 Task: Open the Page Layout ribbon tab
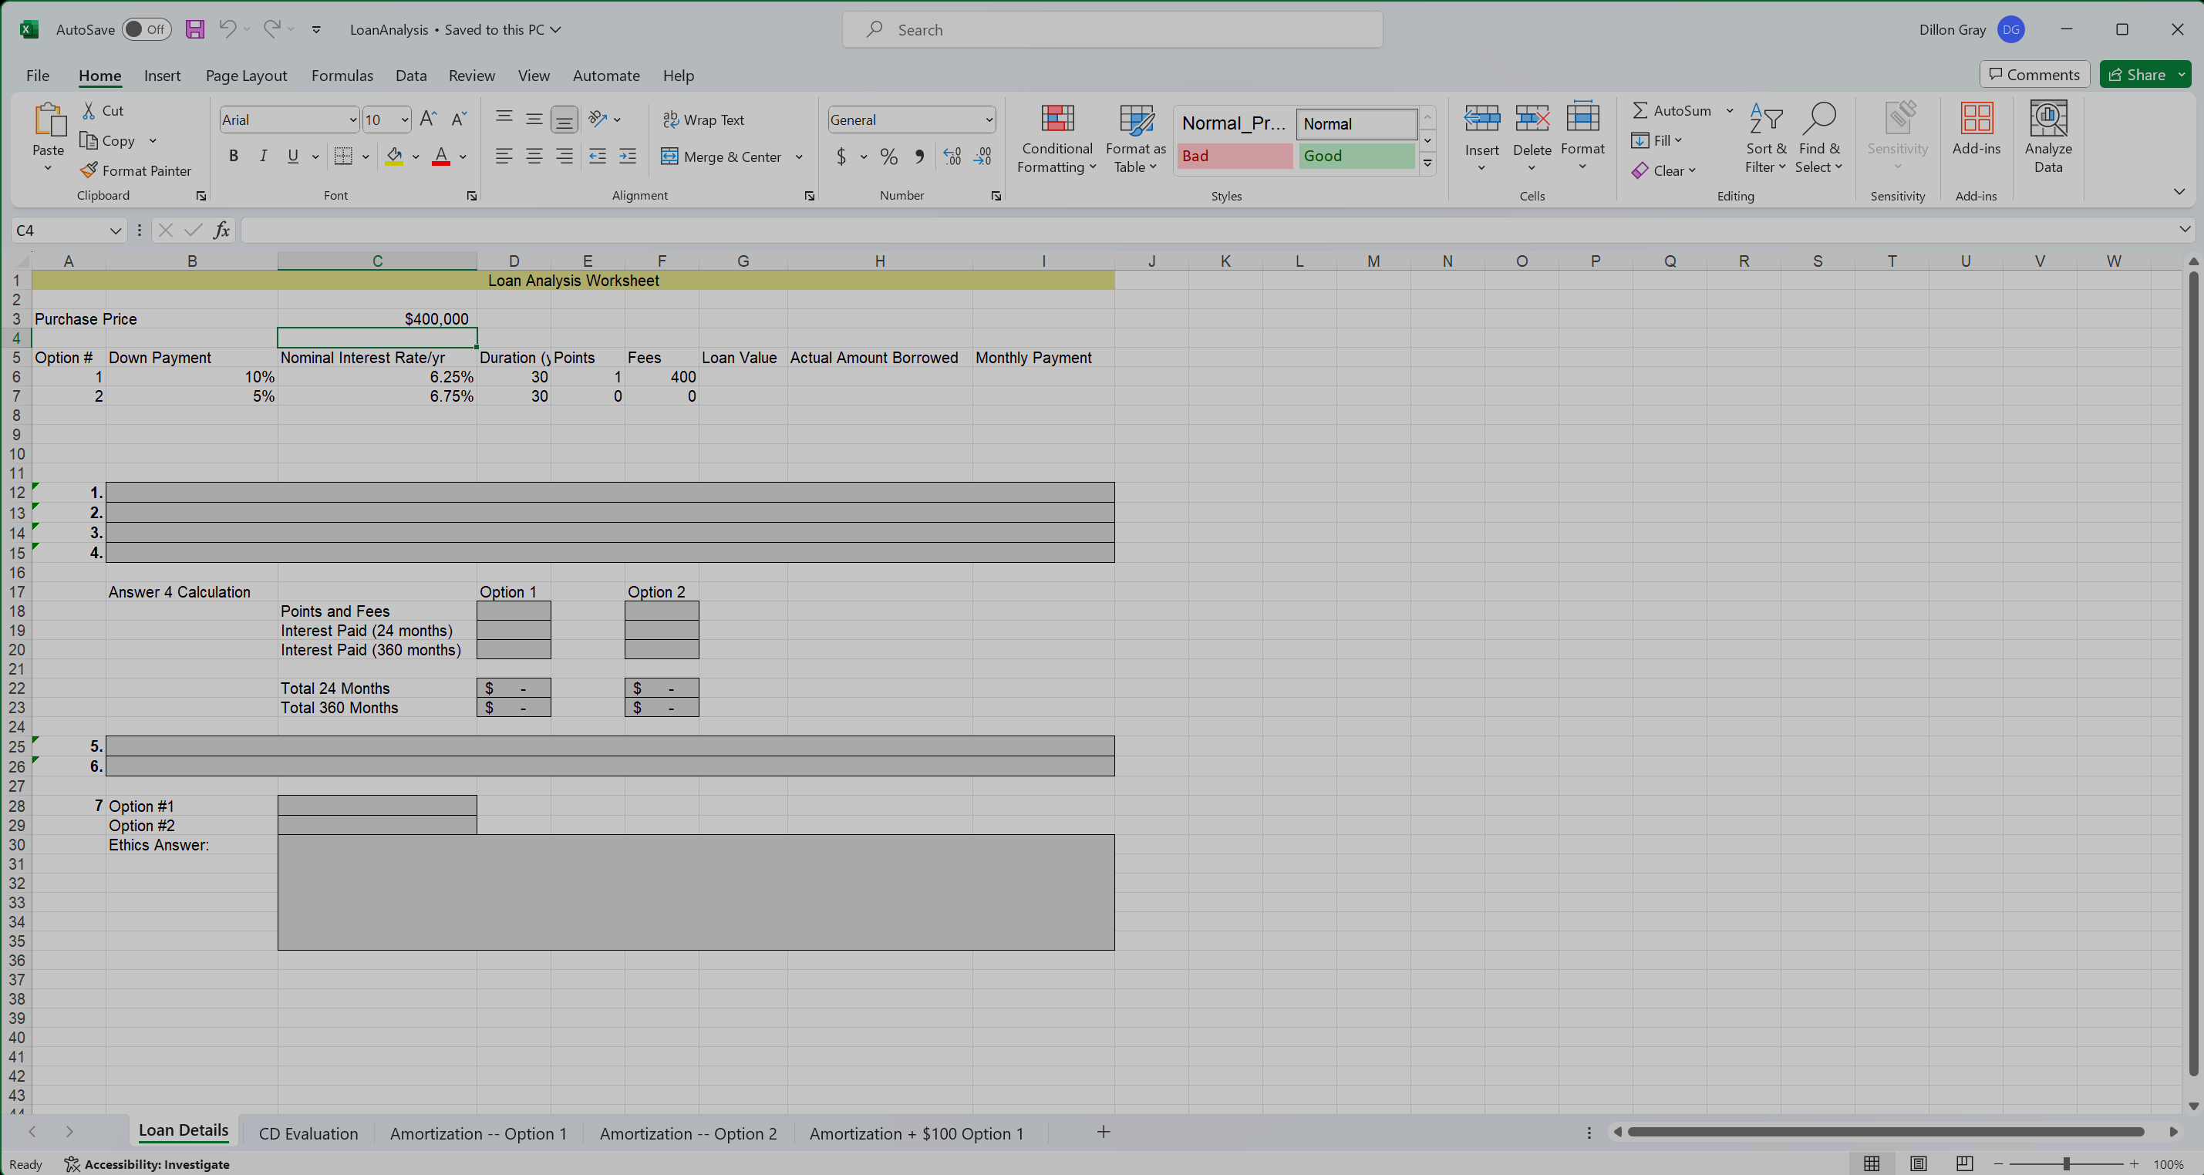coord(245,76)
